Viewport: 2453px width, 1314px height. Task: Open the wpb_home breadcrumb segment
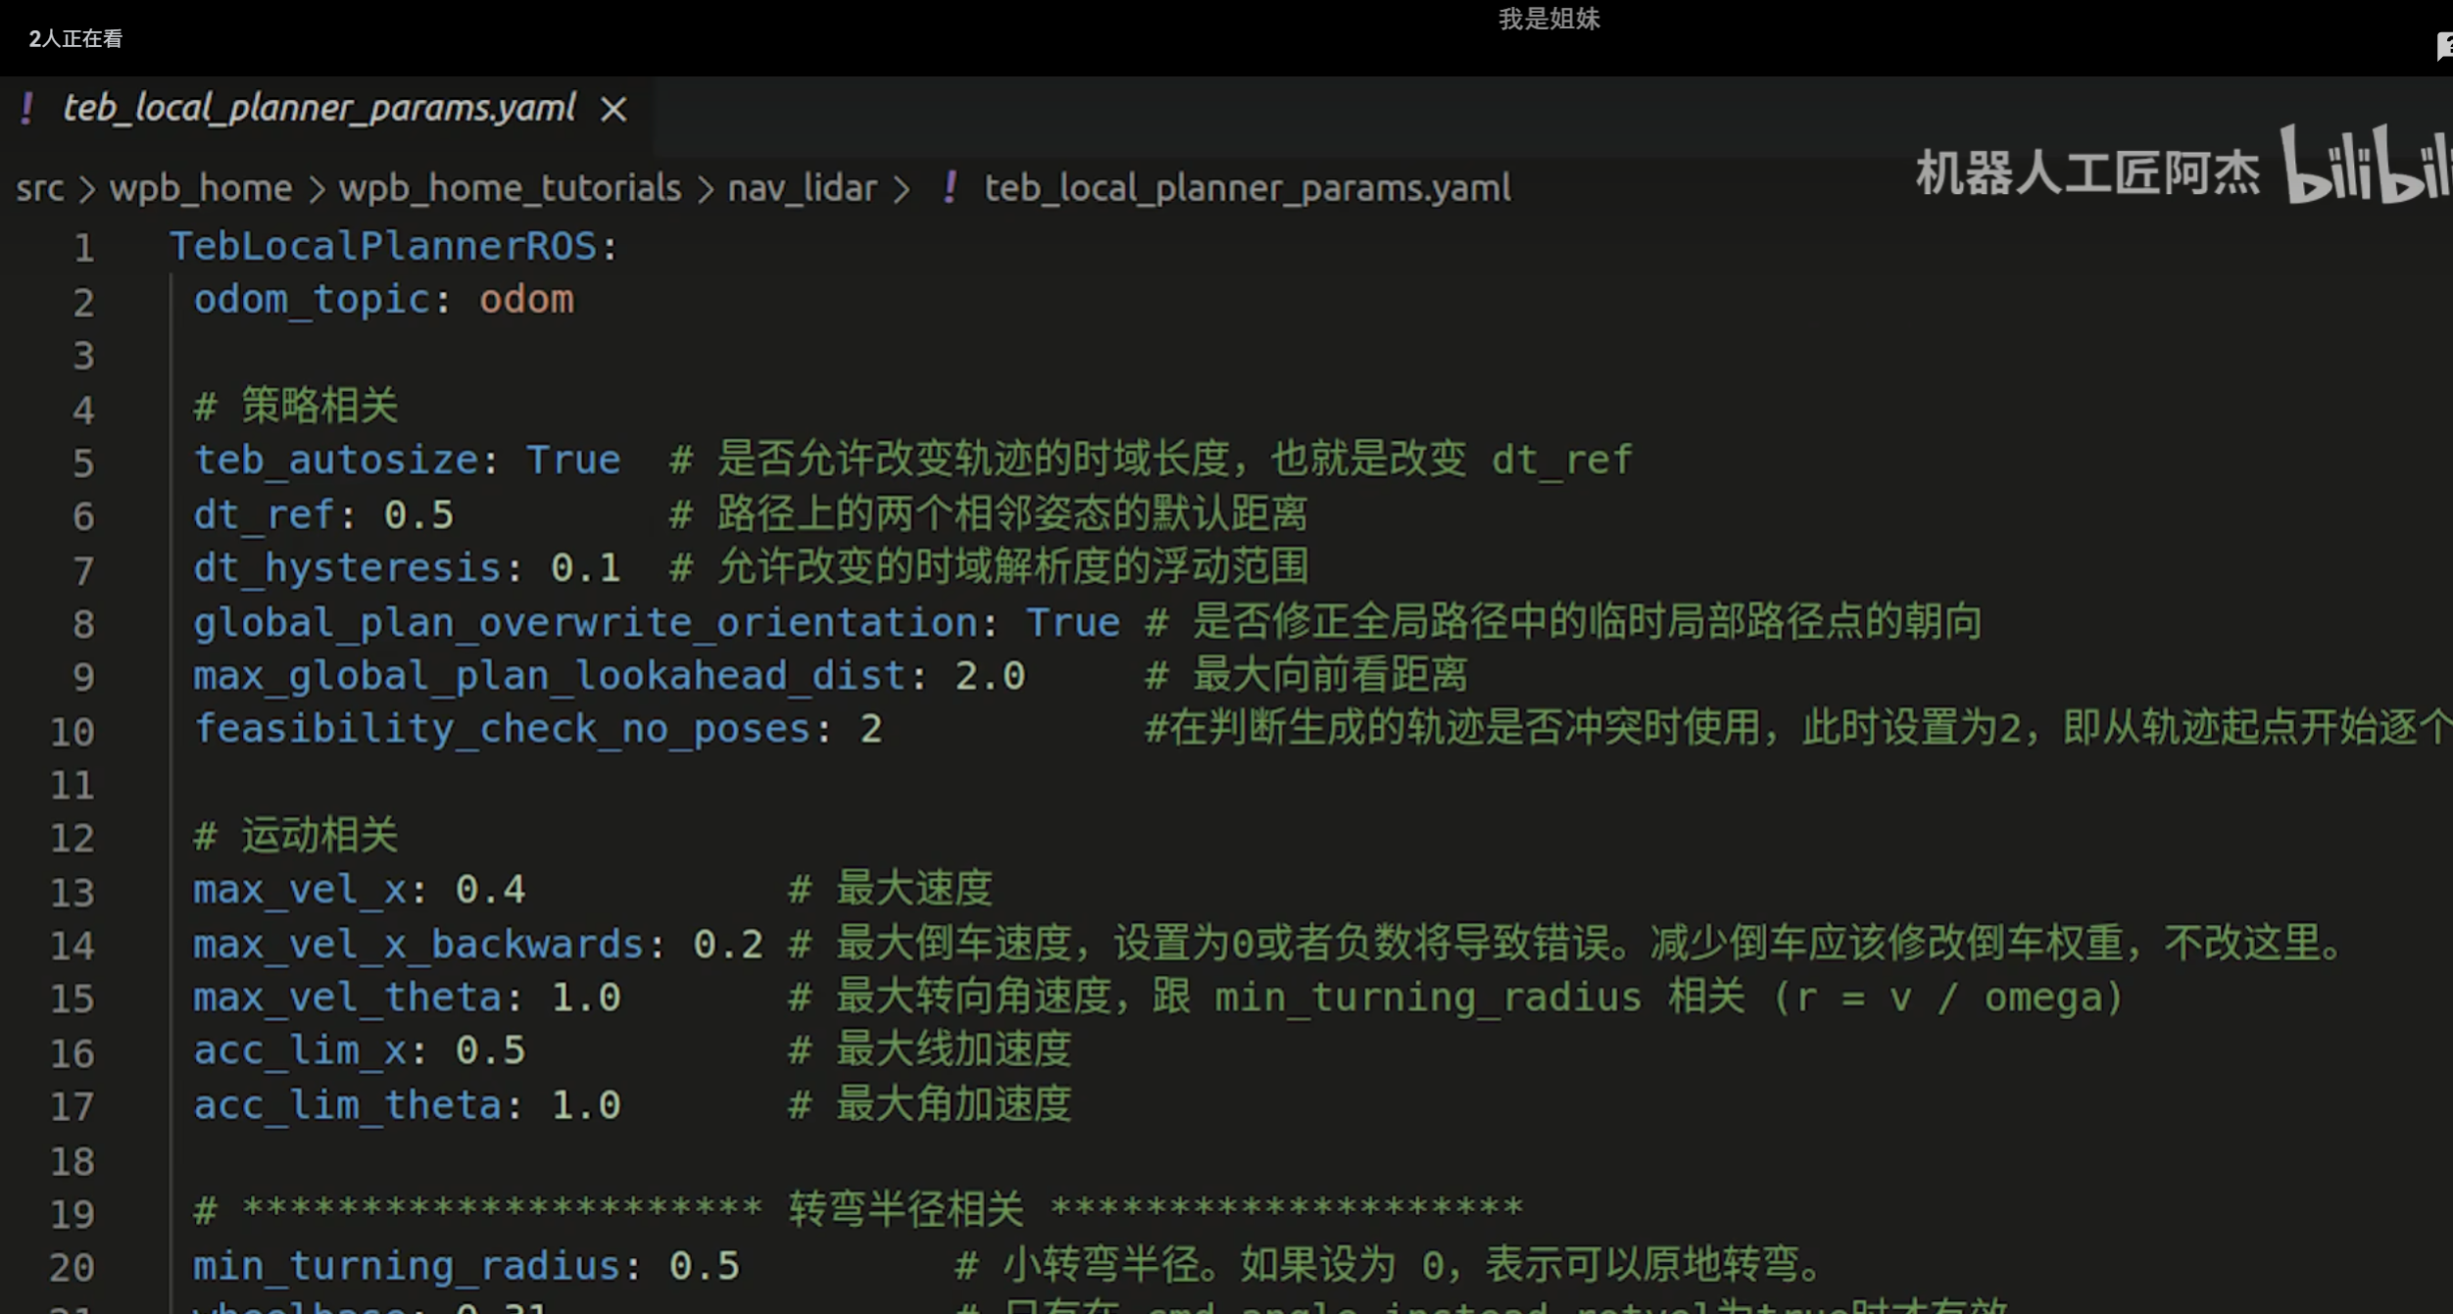200,188
